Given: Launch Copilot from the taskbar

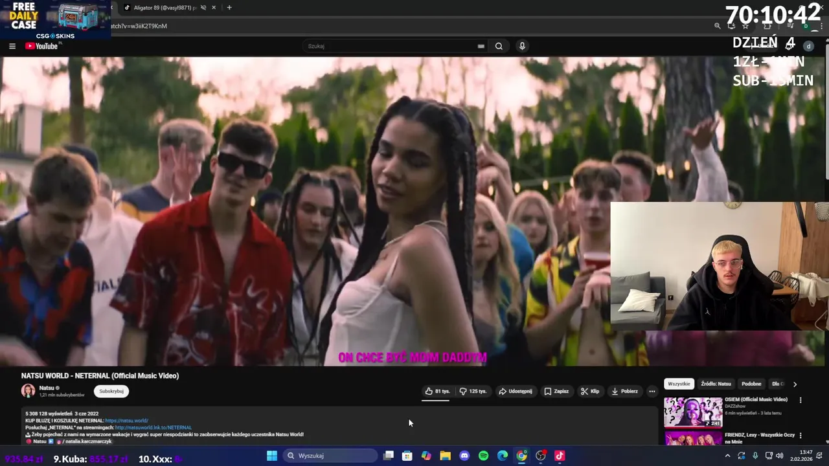Looking at the screenshot, I should click(426, 456).
